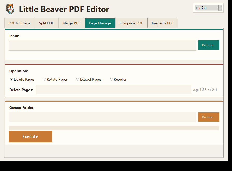Select the Delete Pages radio option
232x171 pixels.
click(x=22, y=79)
